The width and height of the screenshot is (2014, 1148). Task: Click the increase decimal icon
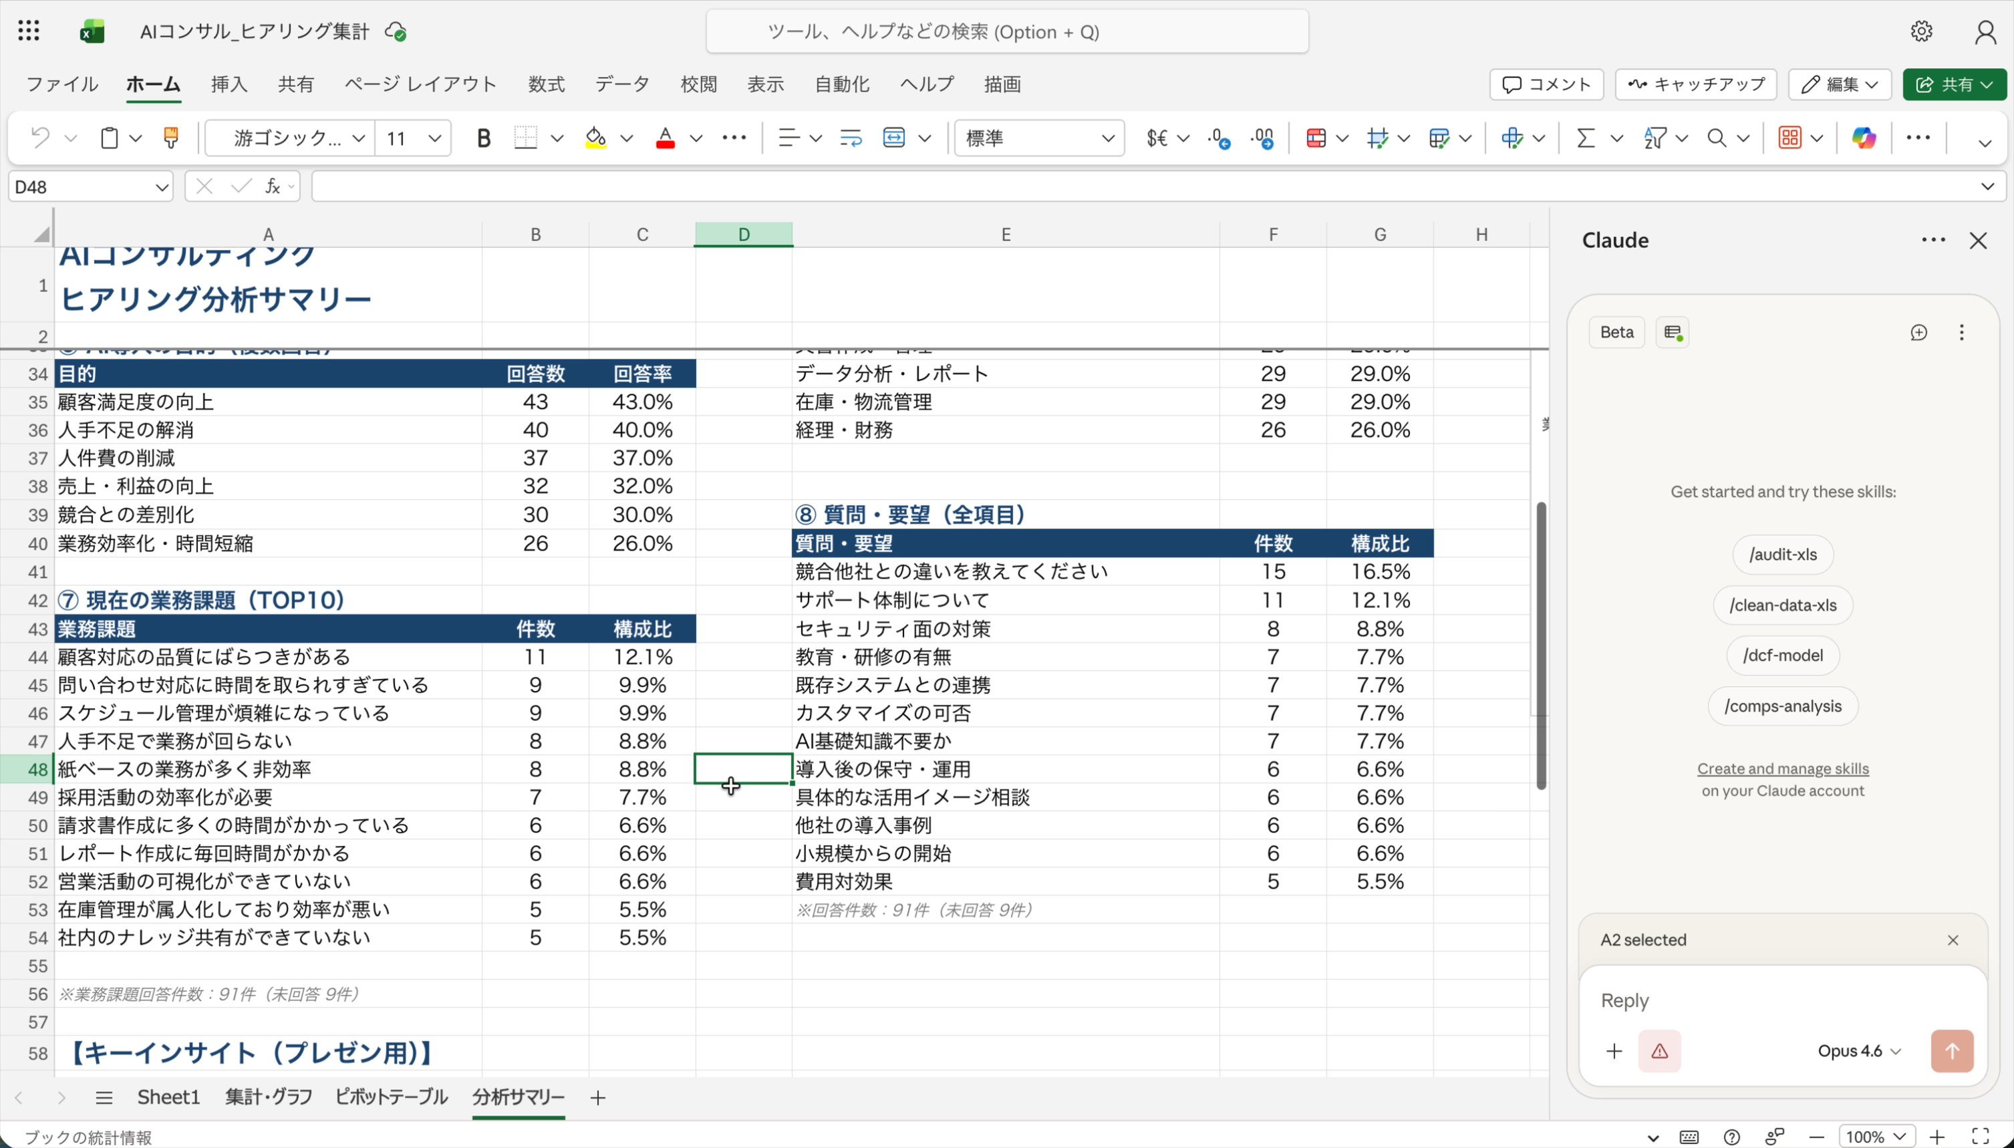[1219, 138]
